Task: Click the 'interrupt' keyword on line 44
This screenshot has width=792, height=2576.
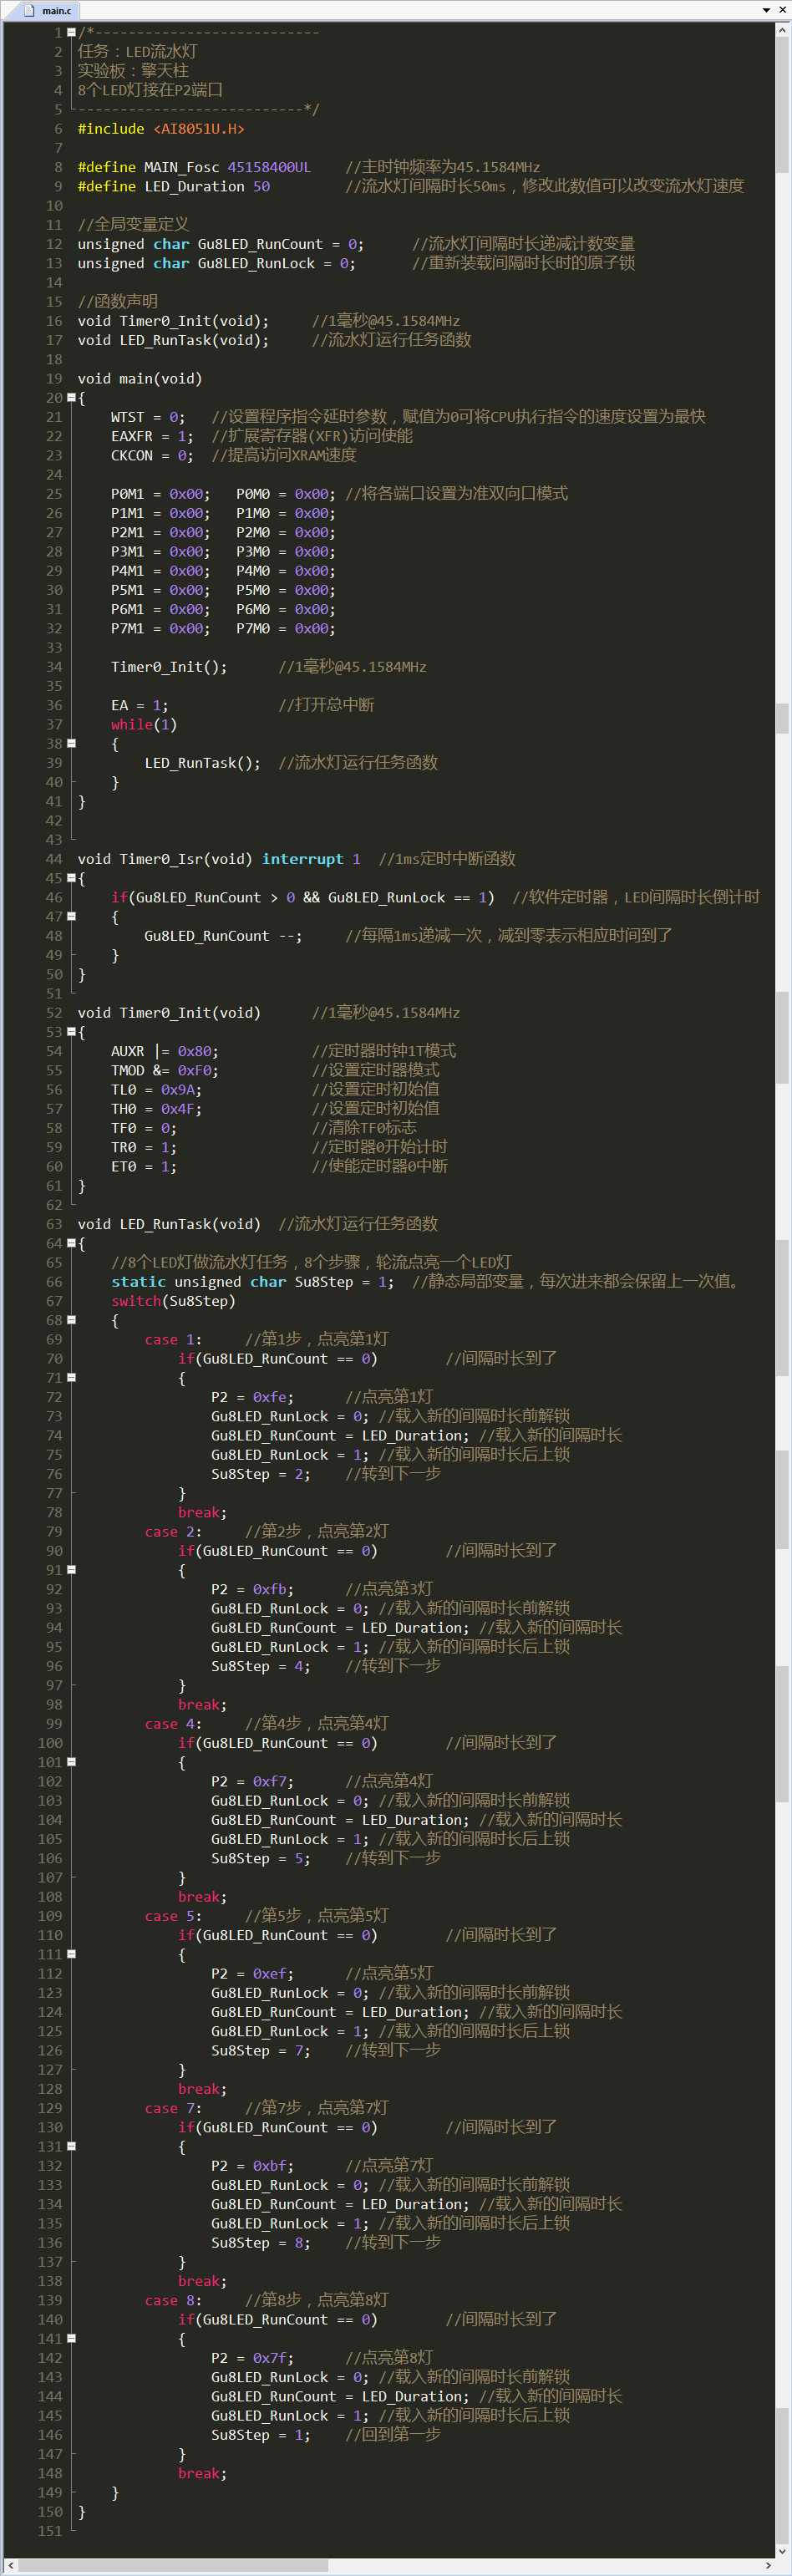Action: tap(302, 859)
